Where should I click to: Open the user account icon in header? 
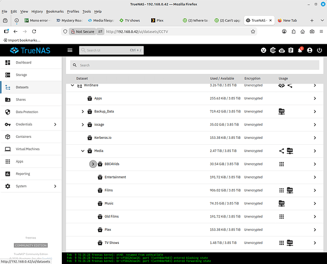pyautogui.click(x=310, y=50)
